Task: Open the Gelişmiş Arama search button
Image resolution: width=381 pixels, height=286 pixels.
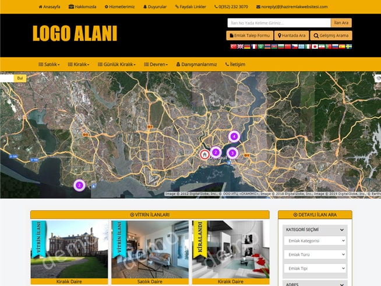Action: [x=331, y=36]
